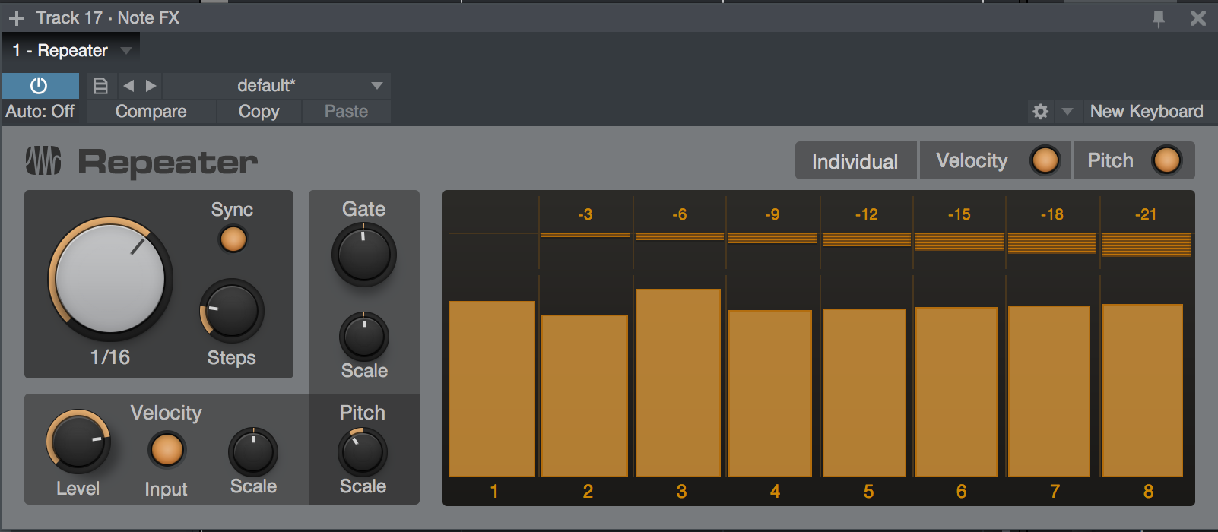Click the -15 pitch value of step 6

click(959, 214)
